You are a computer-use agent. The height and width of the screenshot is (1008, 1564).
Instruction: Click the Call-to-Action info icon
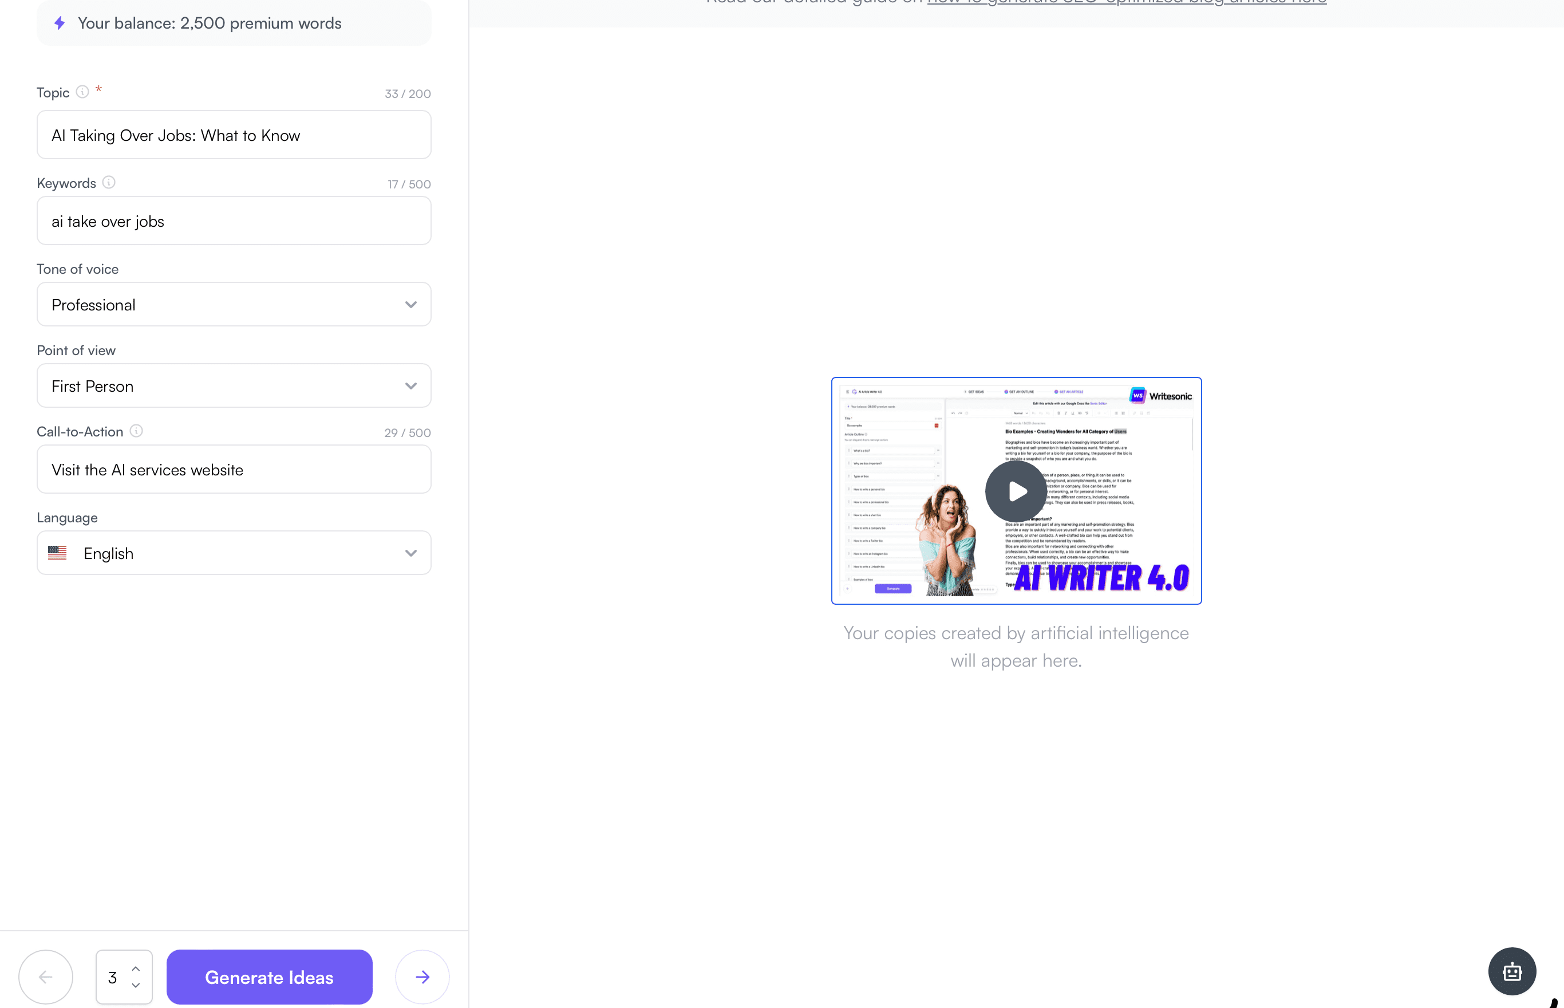pos(137,431)
